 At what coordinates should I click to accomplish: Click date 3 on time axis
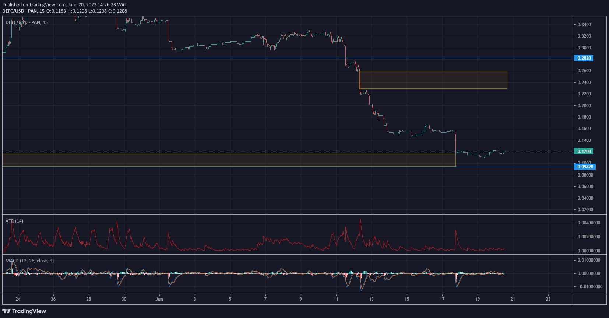click(195, 299)
